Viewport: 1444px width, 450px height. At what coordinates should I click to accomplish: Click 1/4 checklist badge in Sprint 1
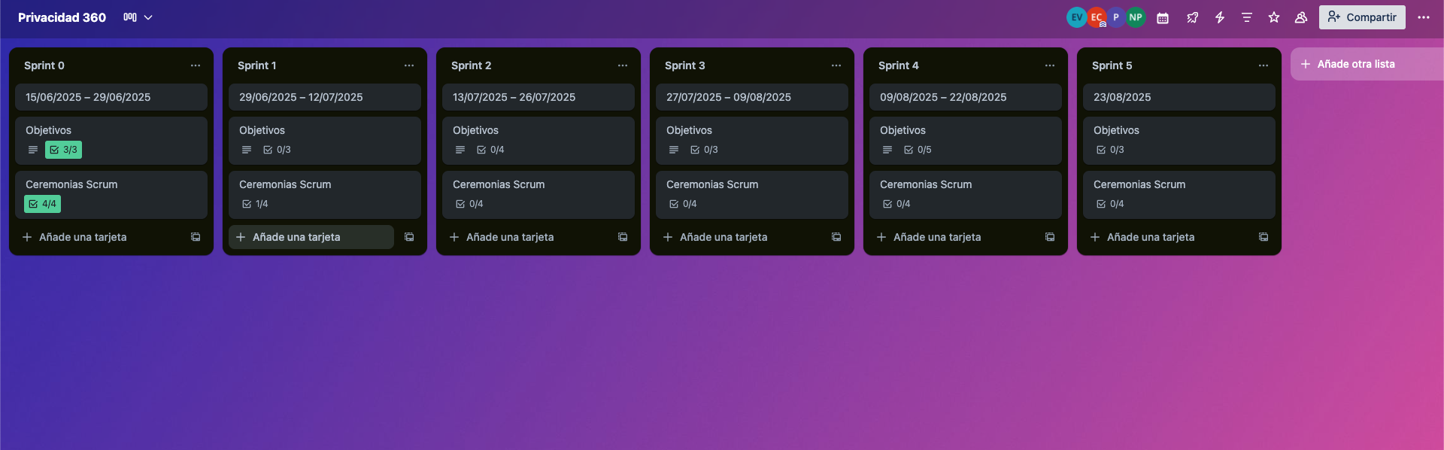tap(255, 204)
